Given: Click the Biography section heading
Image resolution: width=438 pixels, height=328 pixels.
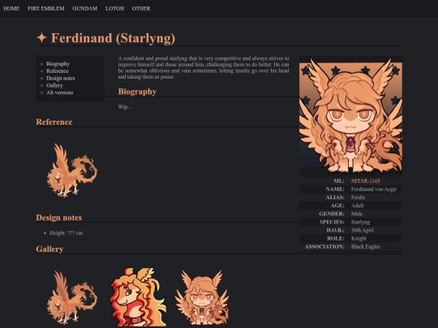Looking at the screenshot, I should click(x=137, y=92).
